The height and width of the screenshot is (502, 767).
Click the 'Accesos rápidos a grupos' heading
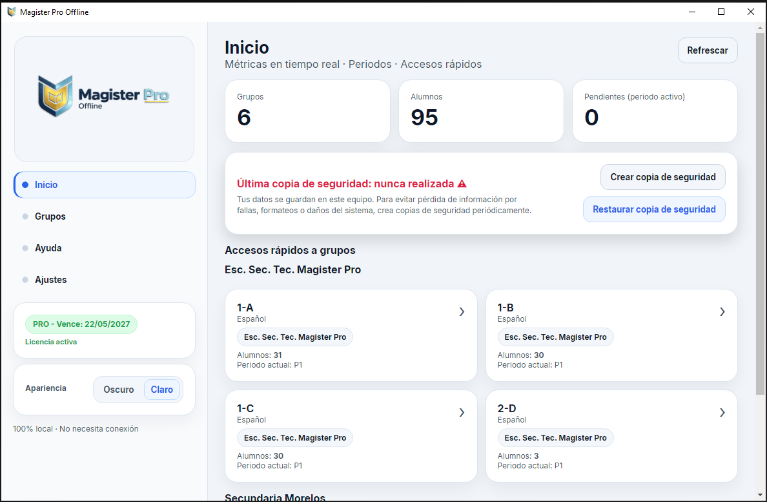click(x=290, y=251)
